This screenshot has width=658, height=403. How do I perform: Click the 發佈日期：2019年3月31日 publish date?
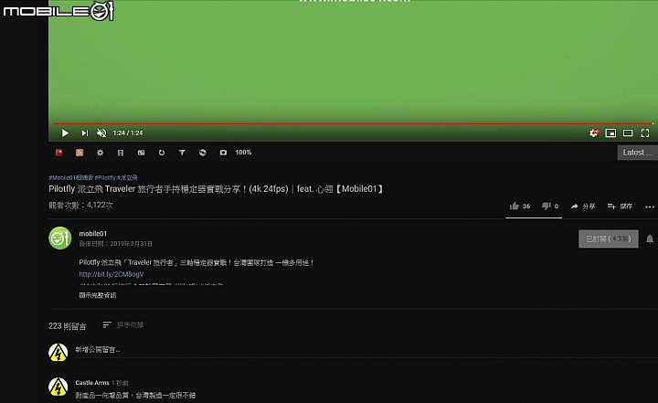116,244
